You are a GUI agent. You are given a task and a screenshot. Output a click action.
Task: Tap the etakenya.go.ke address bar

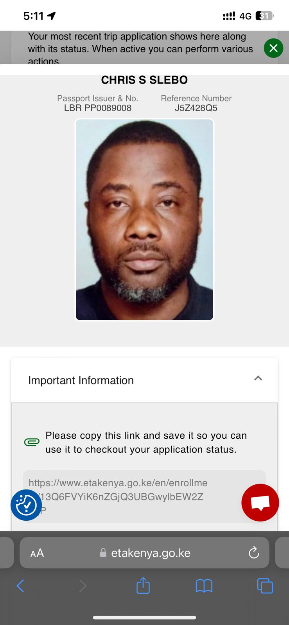(145, 553)
